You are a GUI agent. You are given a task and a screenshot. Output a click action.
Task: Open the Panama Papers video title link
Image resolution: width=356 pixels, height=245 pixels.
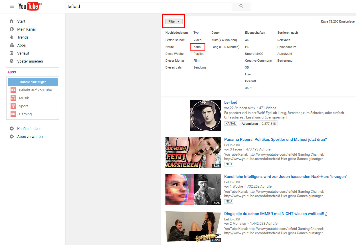(x=275, y=139)
